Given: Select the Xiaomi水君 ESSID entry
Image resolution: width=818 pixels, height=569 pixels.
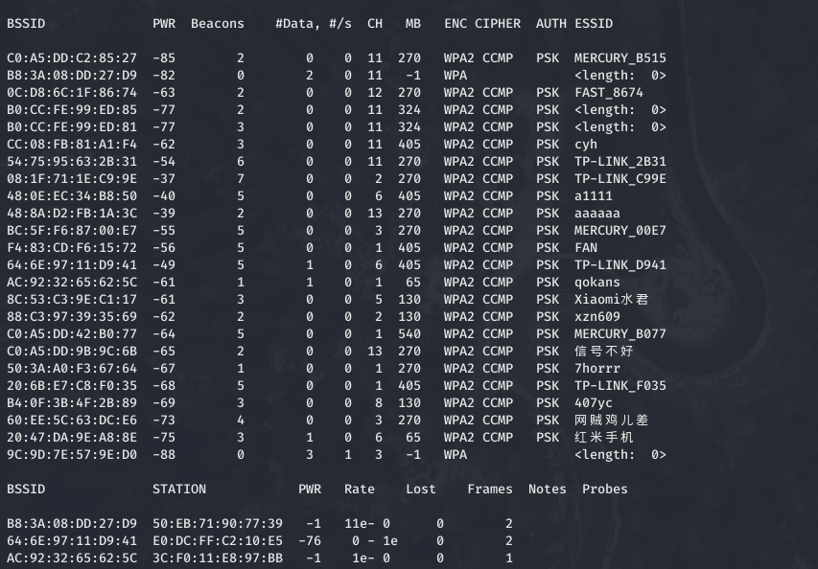Looking at the screenshot, I should tap(611, 300).
